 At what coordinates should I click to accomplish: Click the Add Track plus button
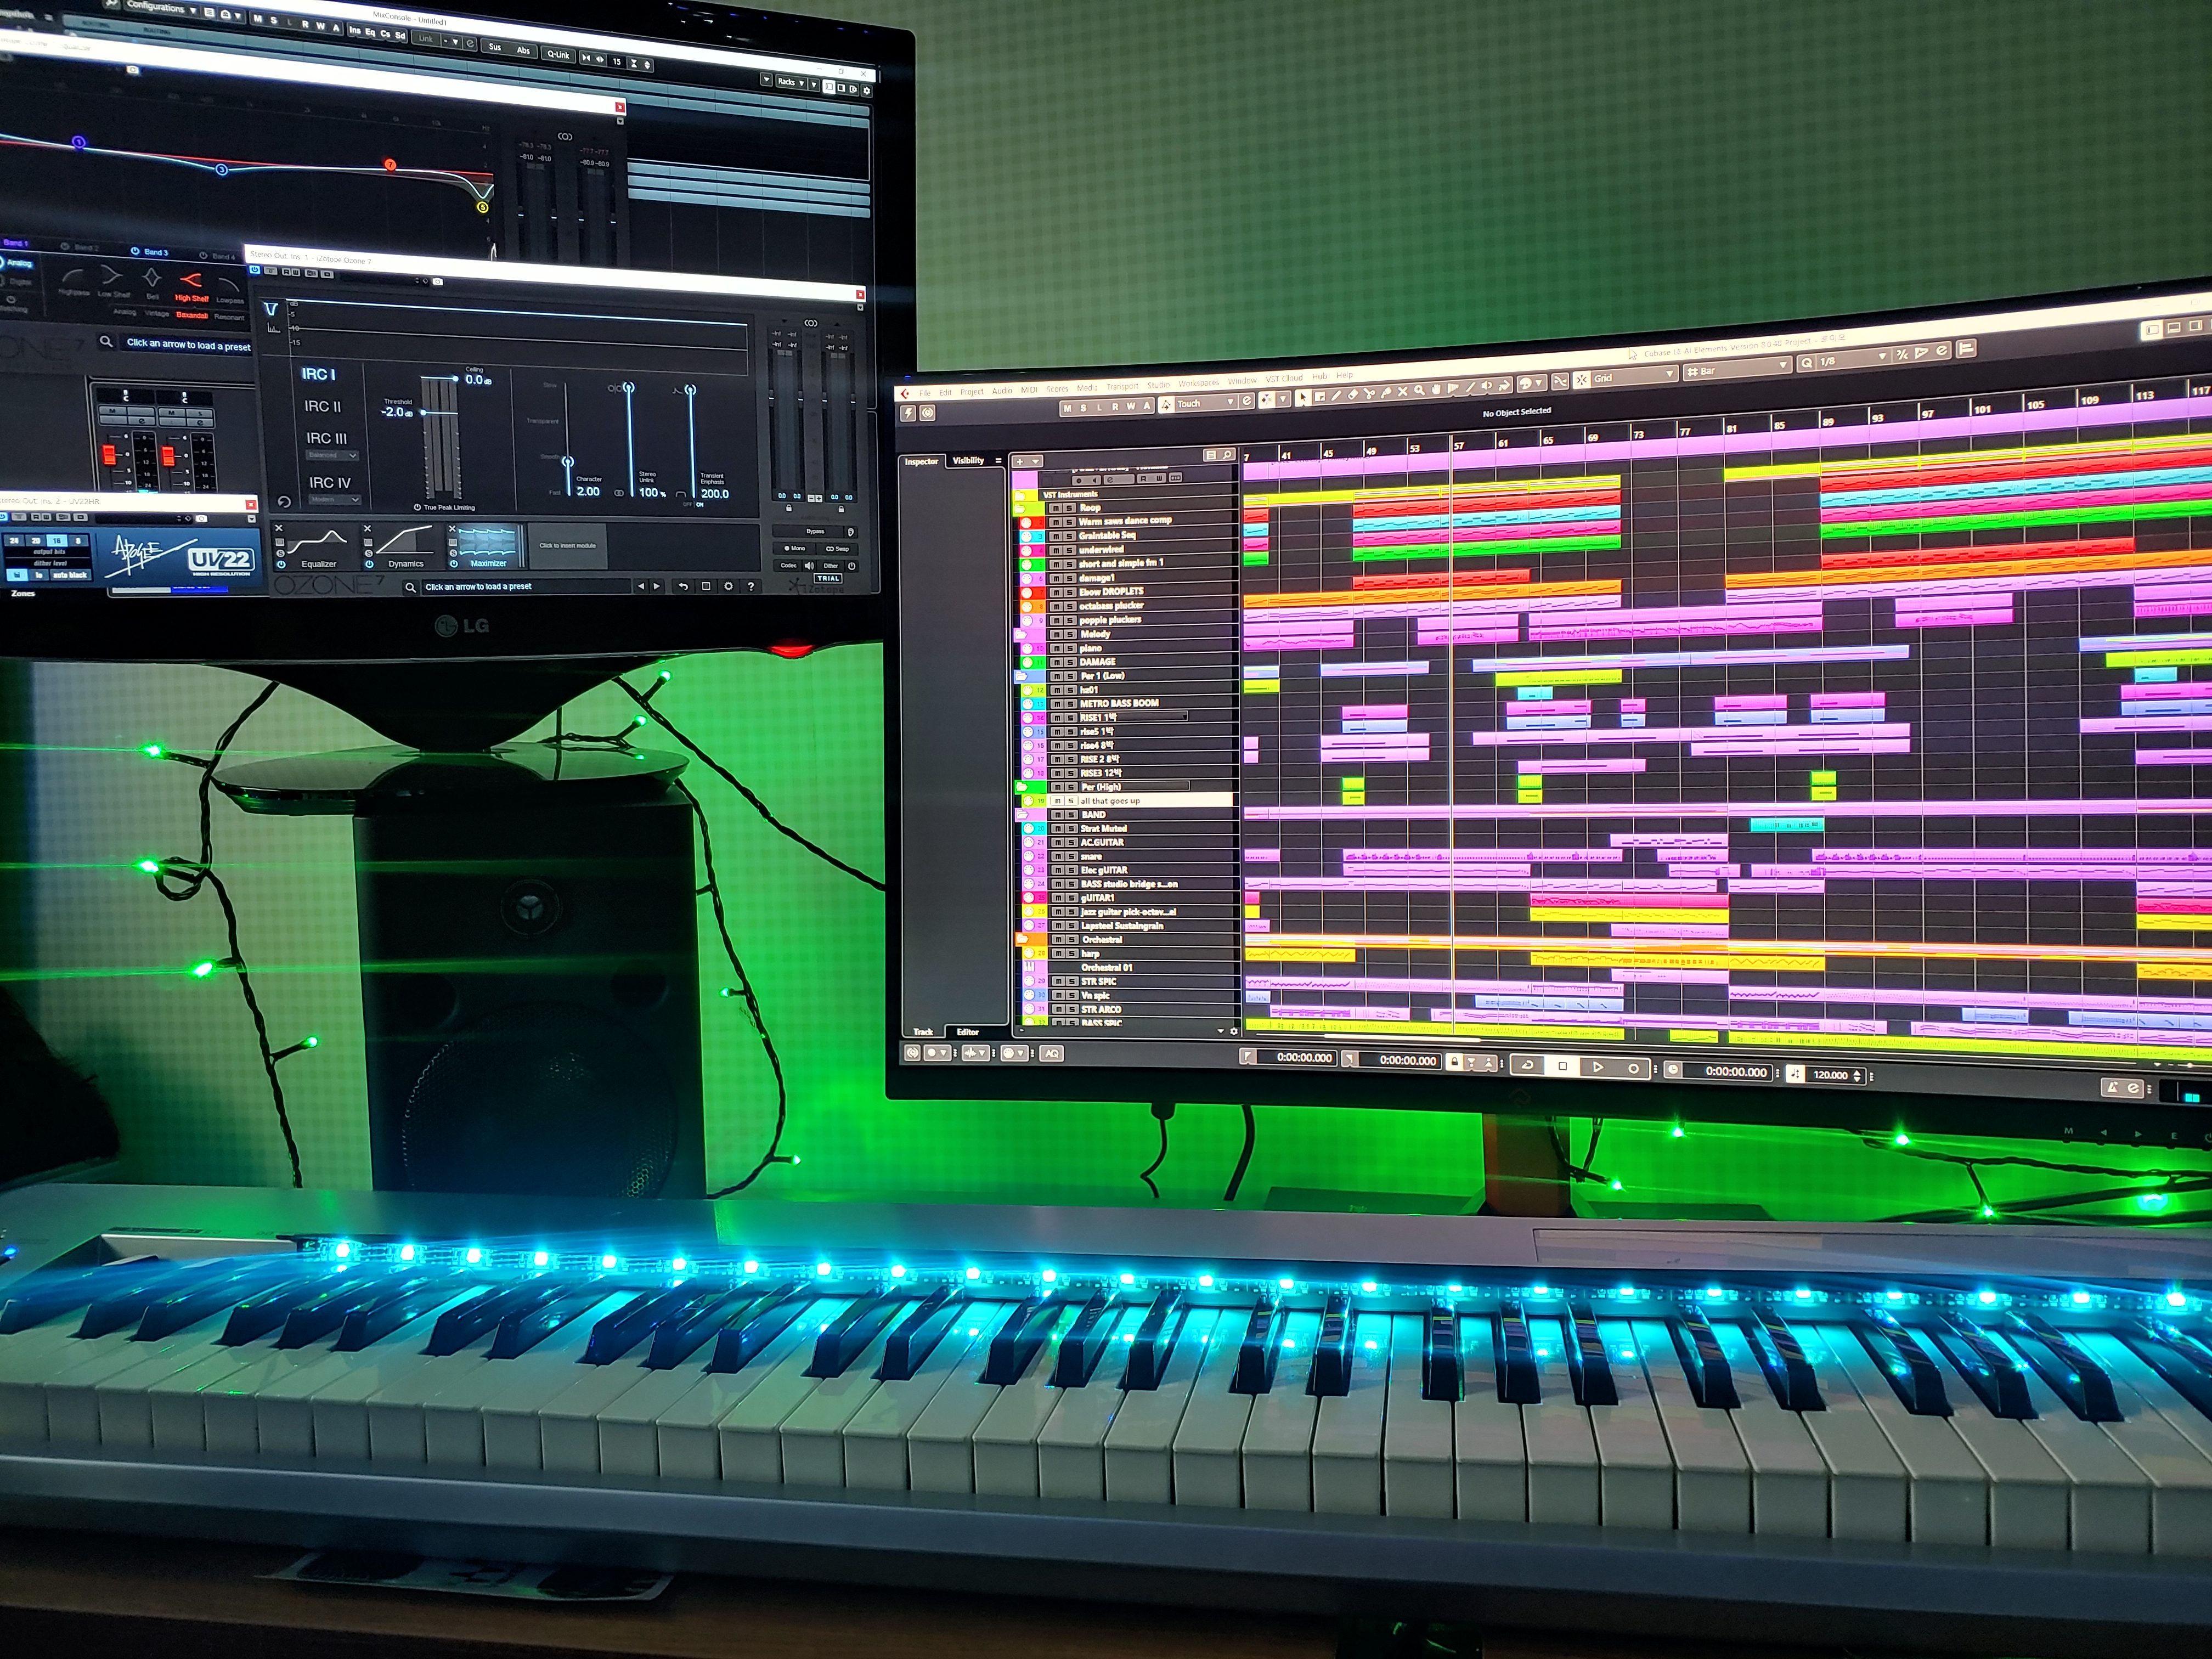pos(1020,462)
